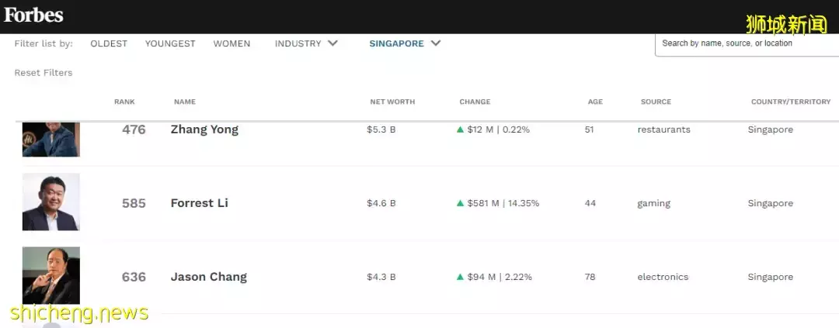Filter list by Women
The width and height of the screenshot is (839, 328).
click(232, 43)
